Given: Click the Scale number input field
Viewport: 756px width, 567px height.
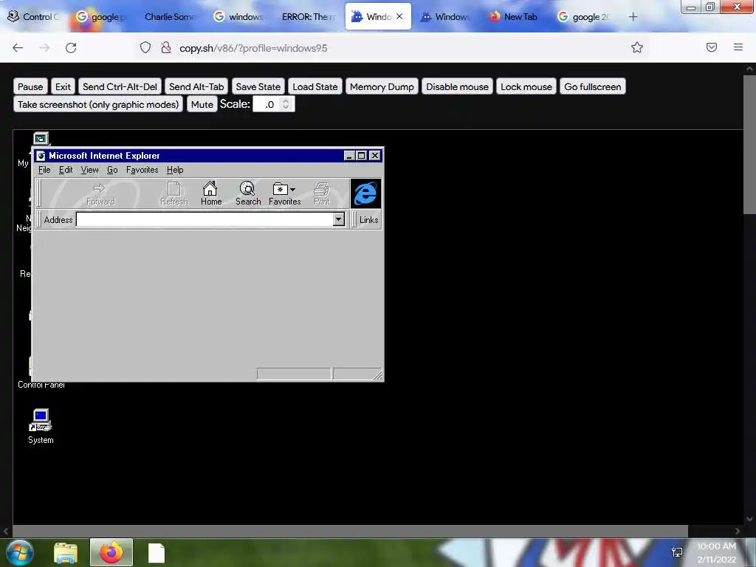Looking at the screenshot, I should (273, 104).
